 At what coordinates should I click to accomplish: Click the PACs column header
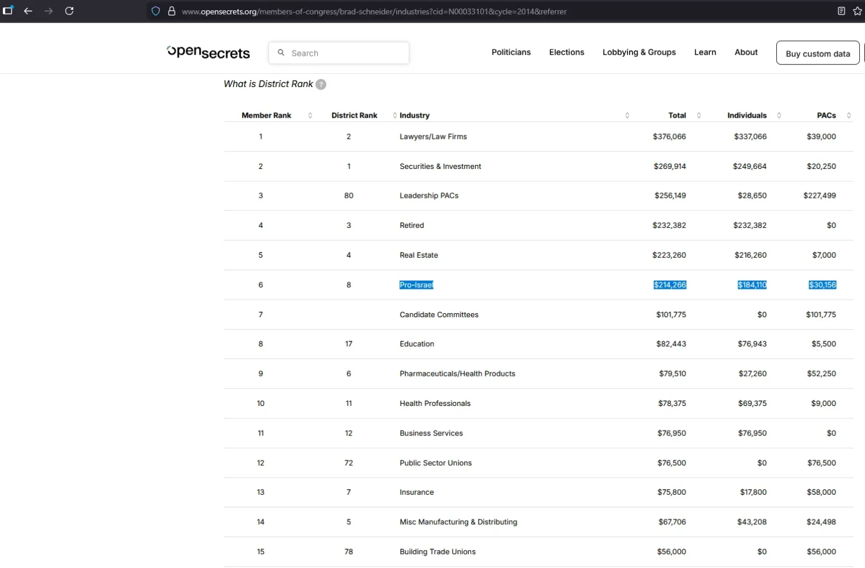(x=826, y=115)
